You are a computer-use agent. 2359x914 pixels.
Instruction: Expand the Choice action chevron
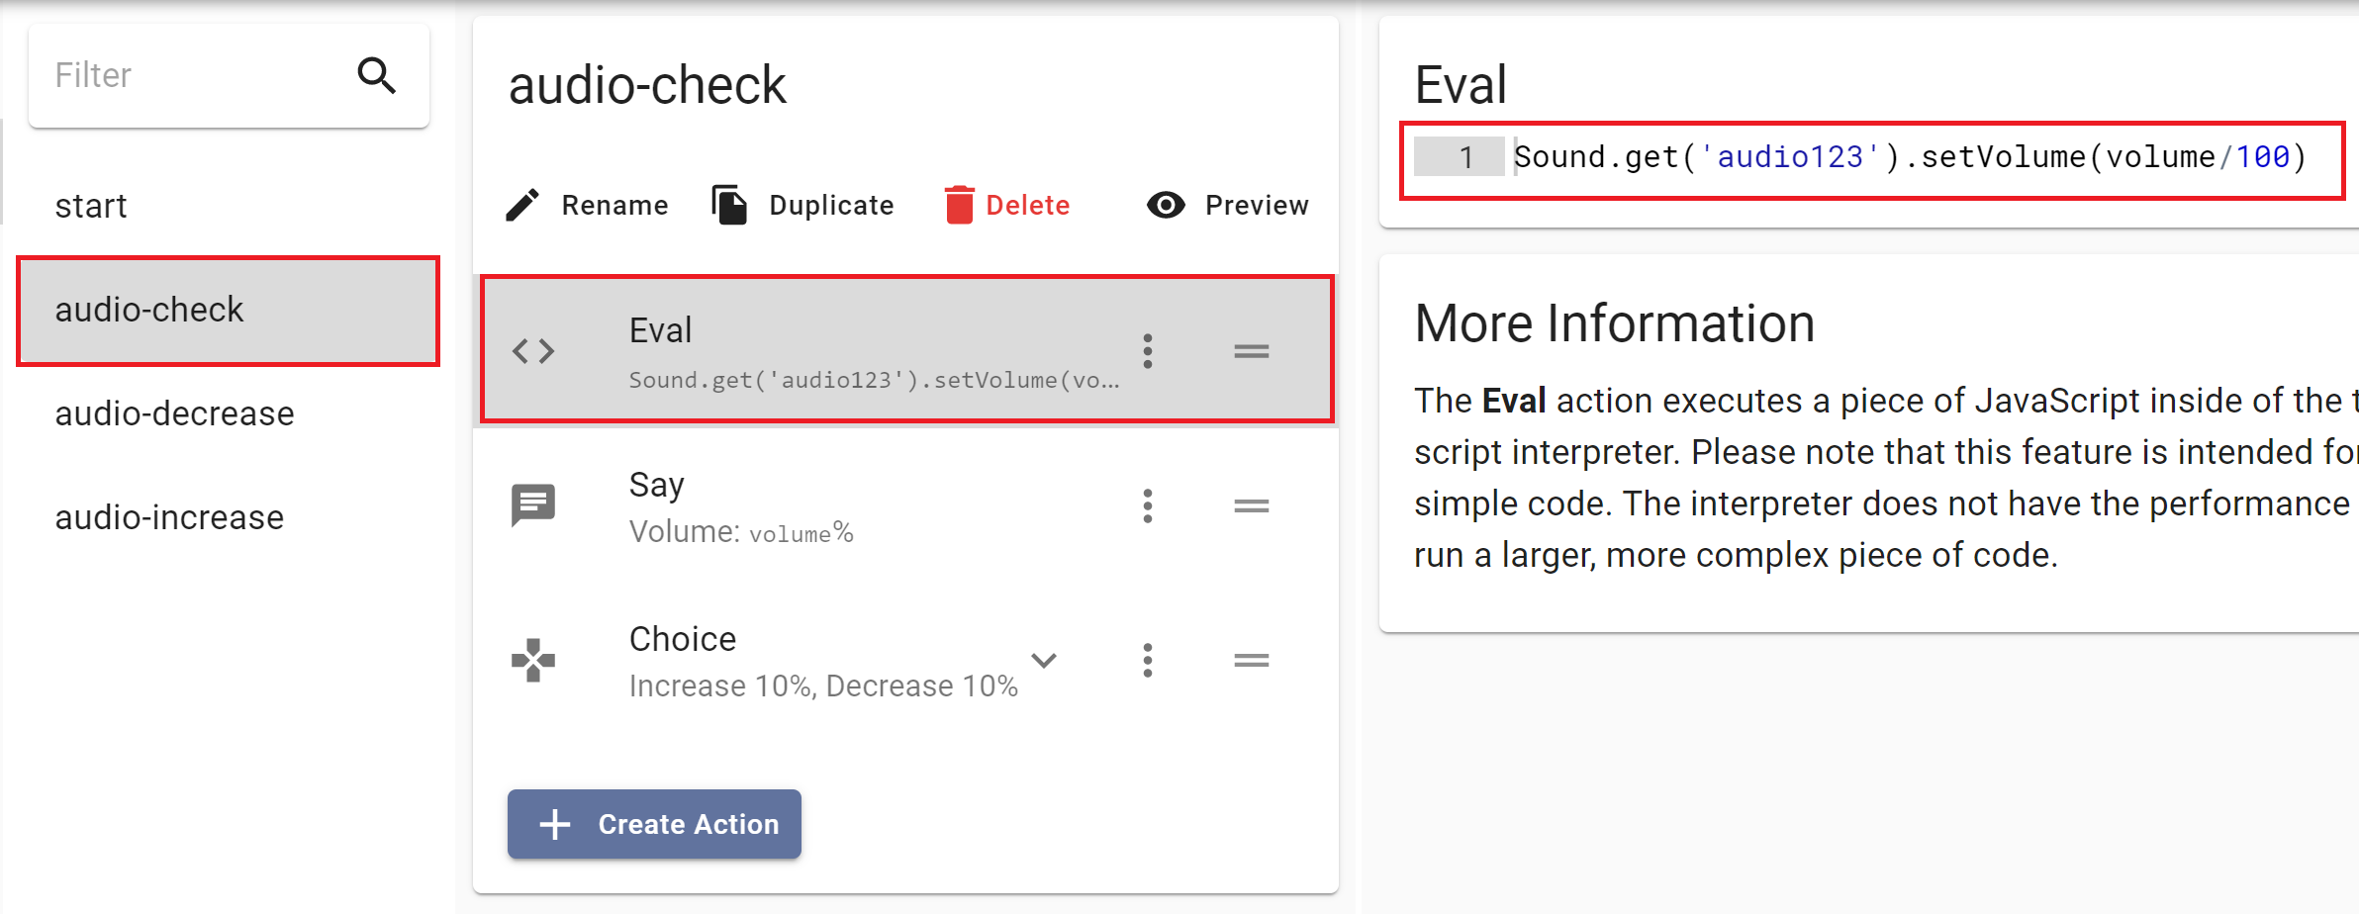(x=1044, y=660)
